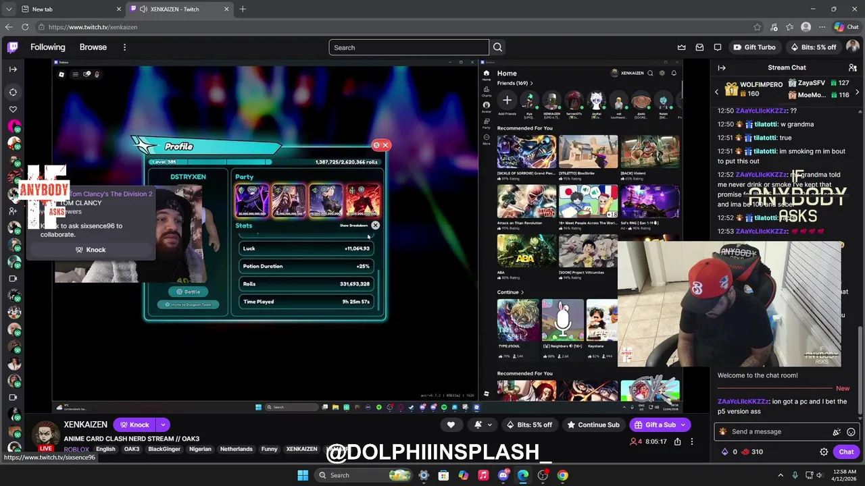
Task: Click the purple Chat send button
Action: point(847,452)
